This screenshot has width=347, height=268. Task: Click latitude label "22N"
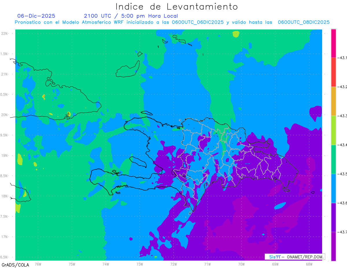pos(4,34)
